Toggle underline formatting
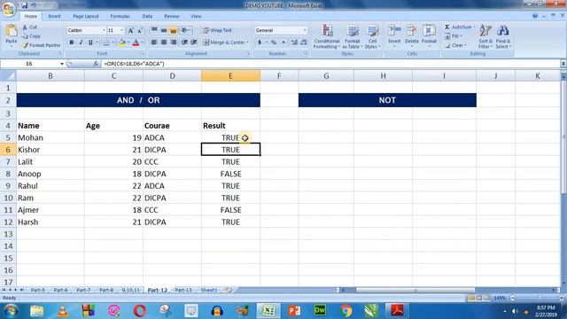Image resolution: width=567 pixels, height=319 pixels. pyautogui.click(x=90, y=43)
